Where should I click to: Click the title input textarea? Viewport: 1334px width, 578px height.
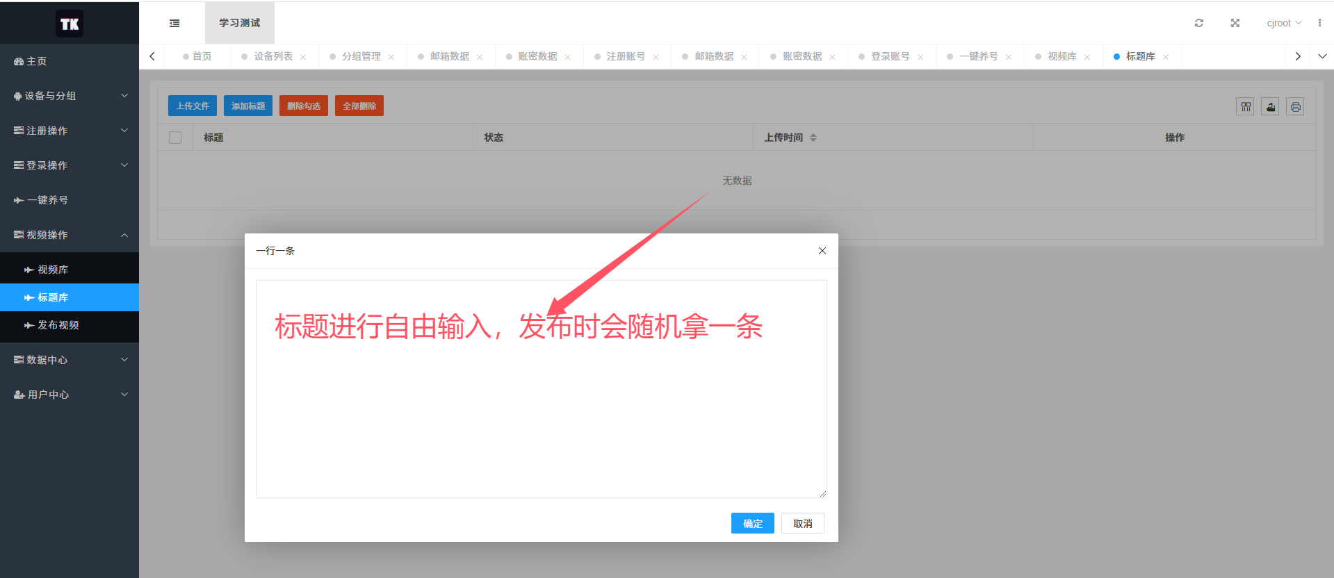click(542, 389)
